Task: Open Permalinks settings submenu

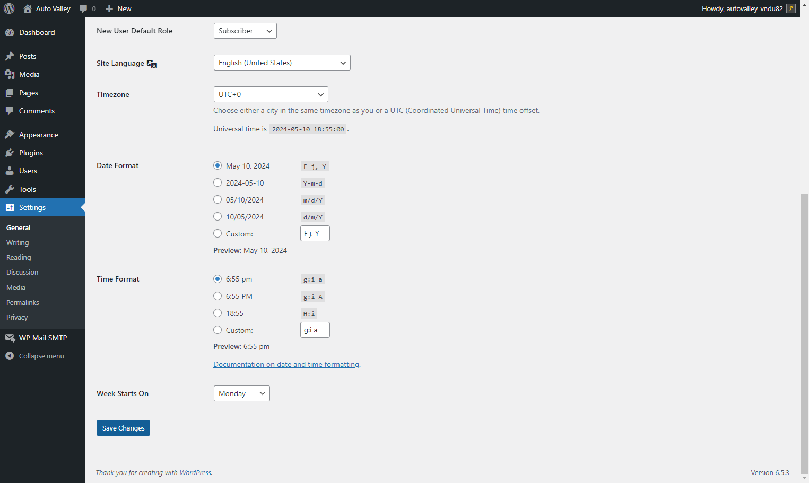Action: pyautogui.click(x=23, y=302)
